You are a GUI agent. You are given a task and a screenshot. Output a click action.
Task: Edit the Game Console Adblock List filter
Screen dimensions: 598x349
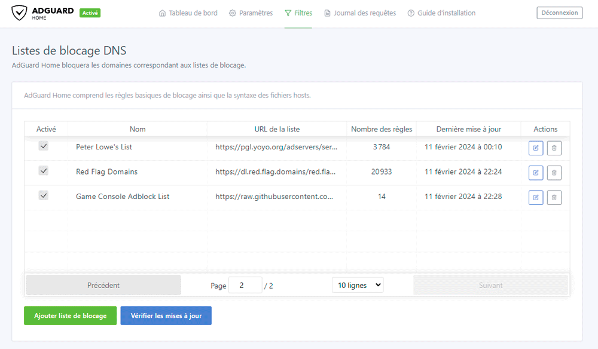click(x=536, y=197)
